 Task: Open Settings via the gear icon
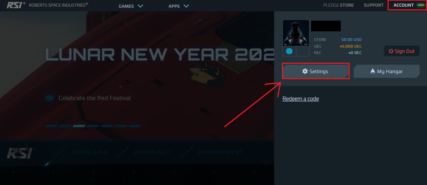pos(305,72)
